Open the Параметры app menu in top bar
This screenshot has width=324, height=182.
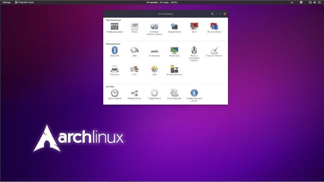click(24, 2)
